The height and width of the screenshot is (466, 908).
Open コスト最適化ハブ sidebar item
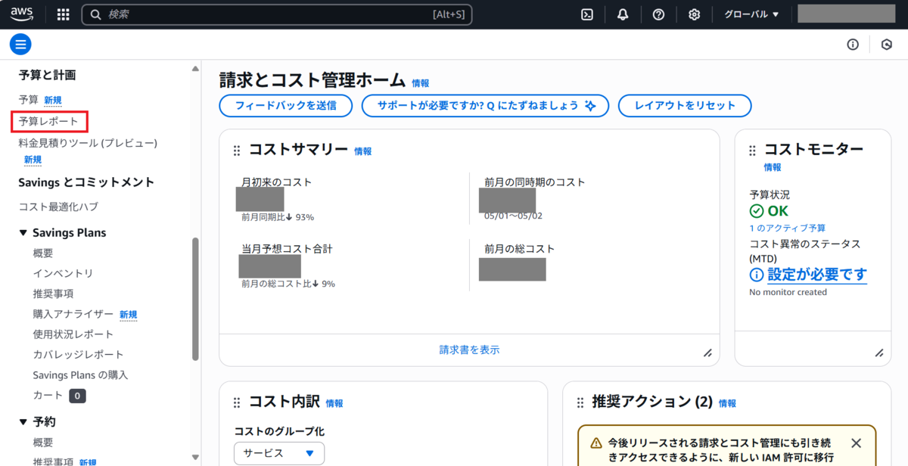tap(58, 207)
